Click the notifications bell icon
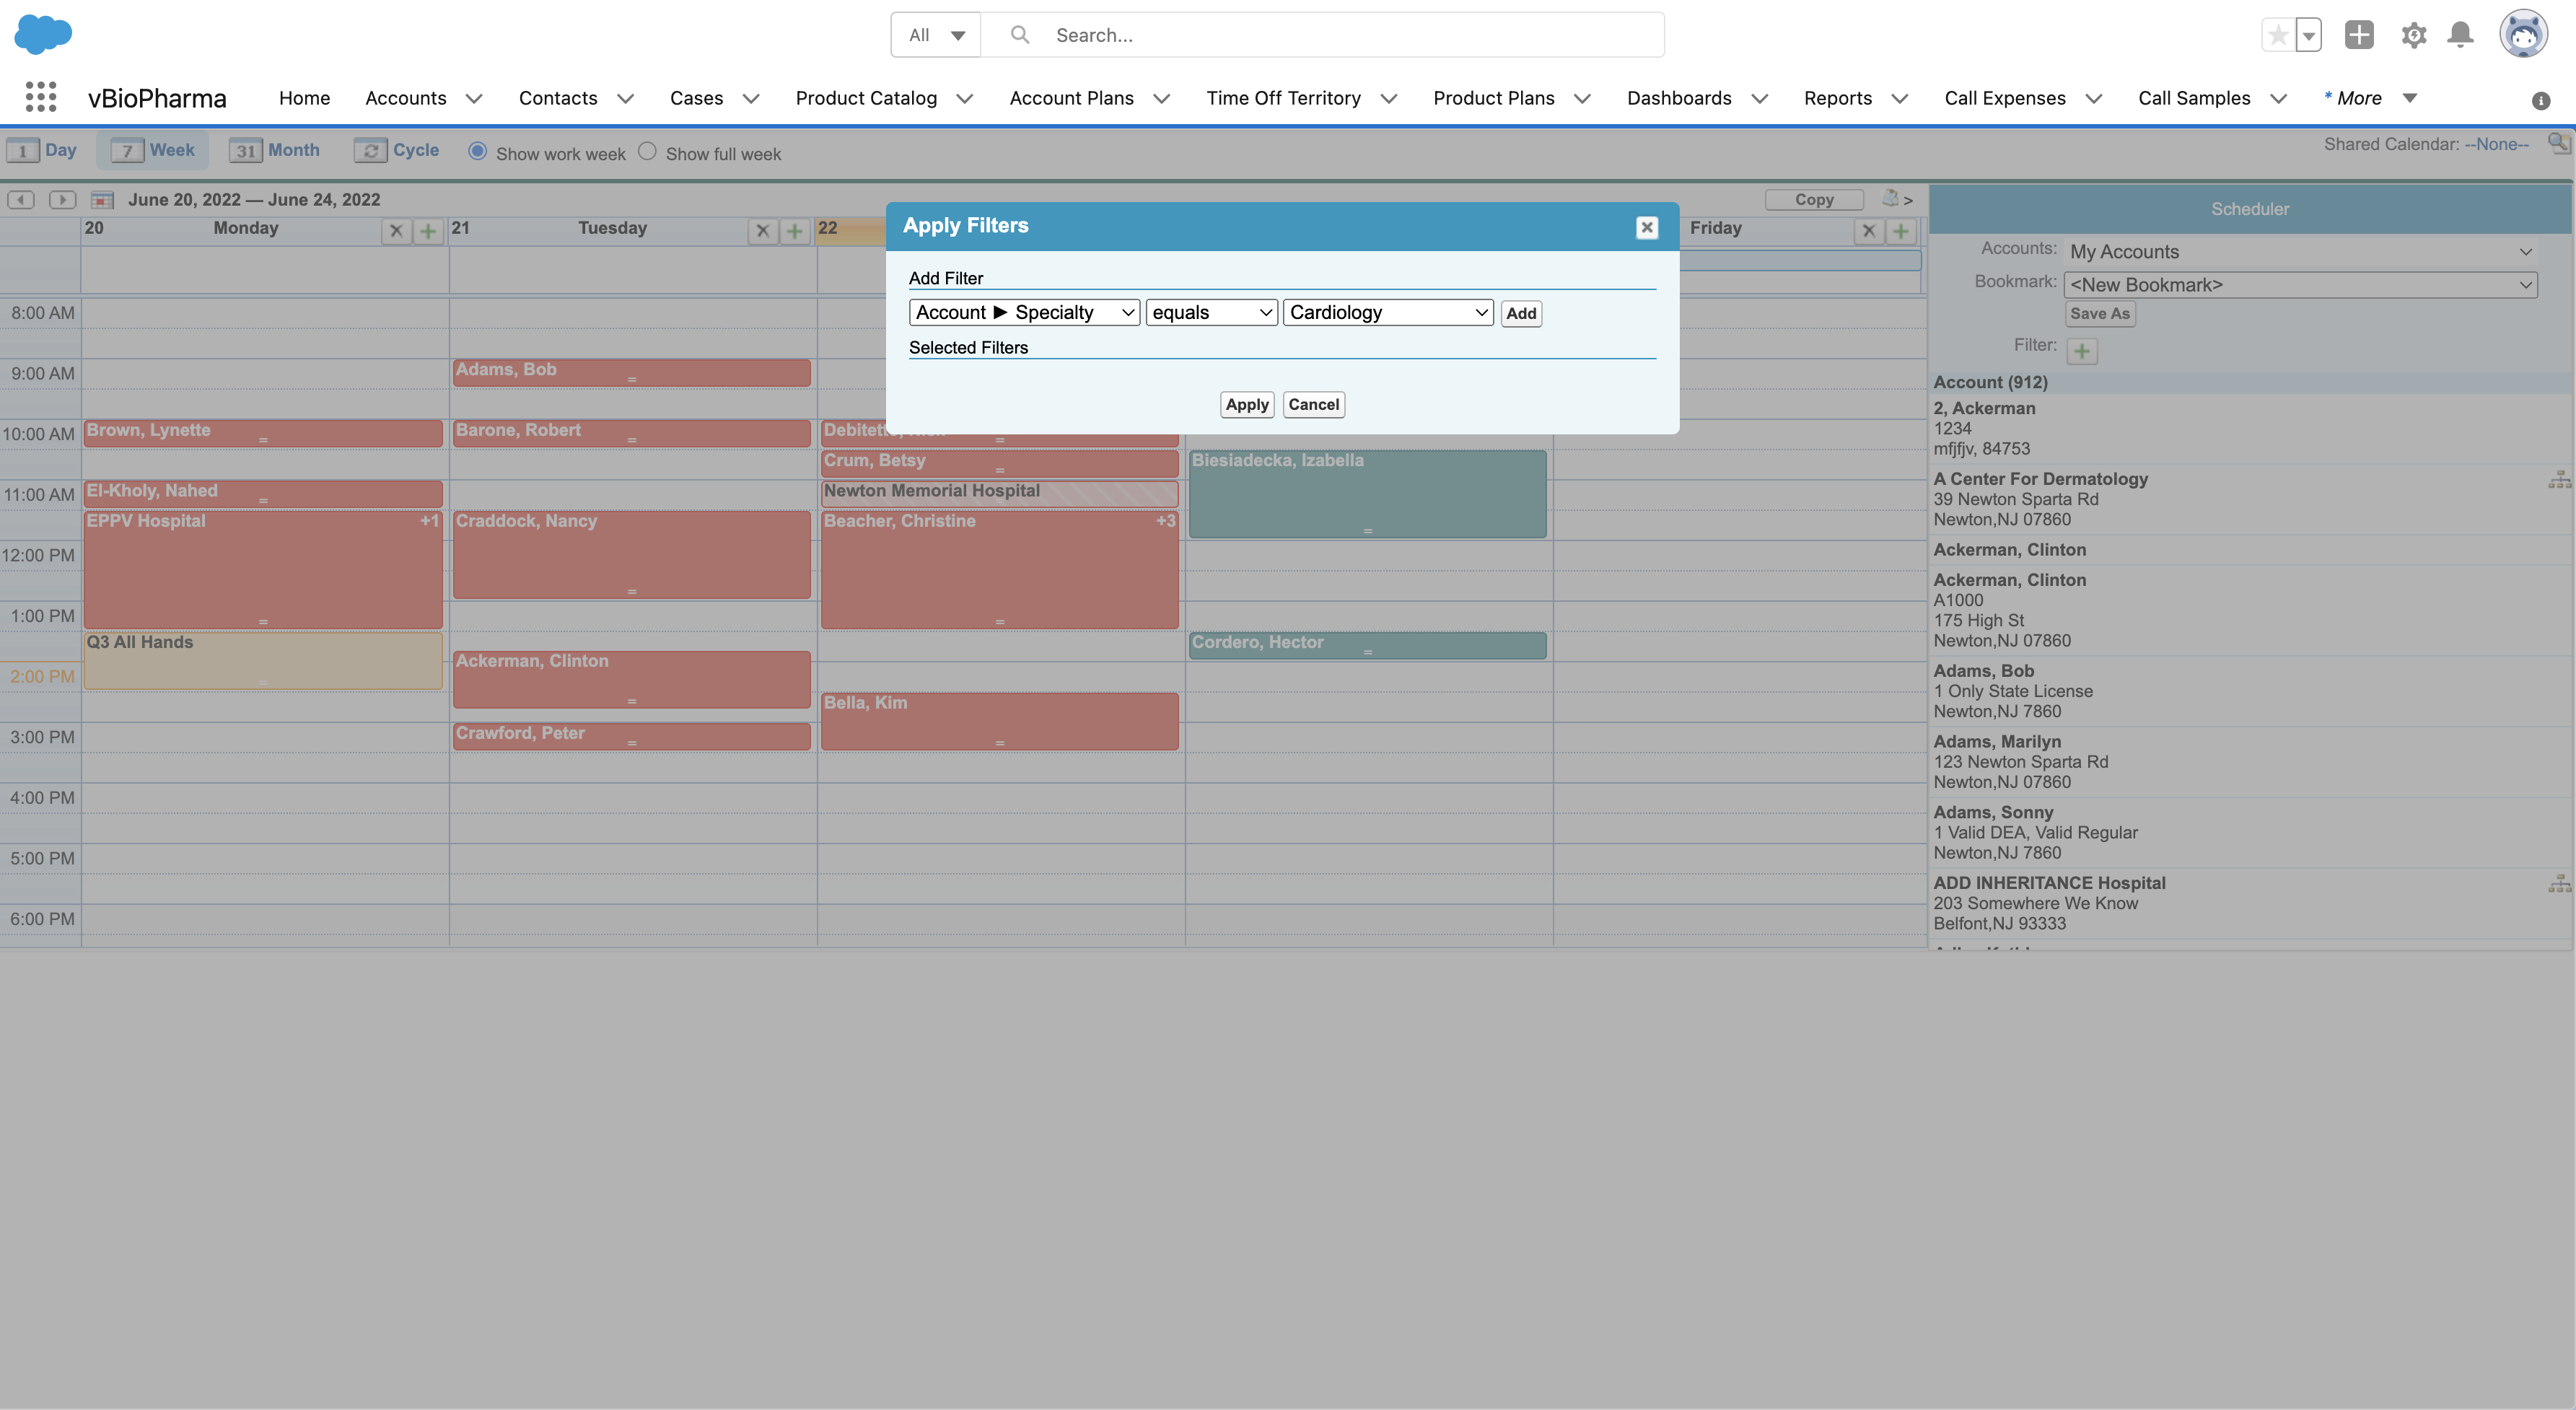This screenshot has height=1410, width=2576. click(2460, 35)
